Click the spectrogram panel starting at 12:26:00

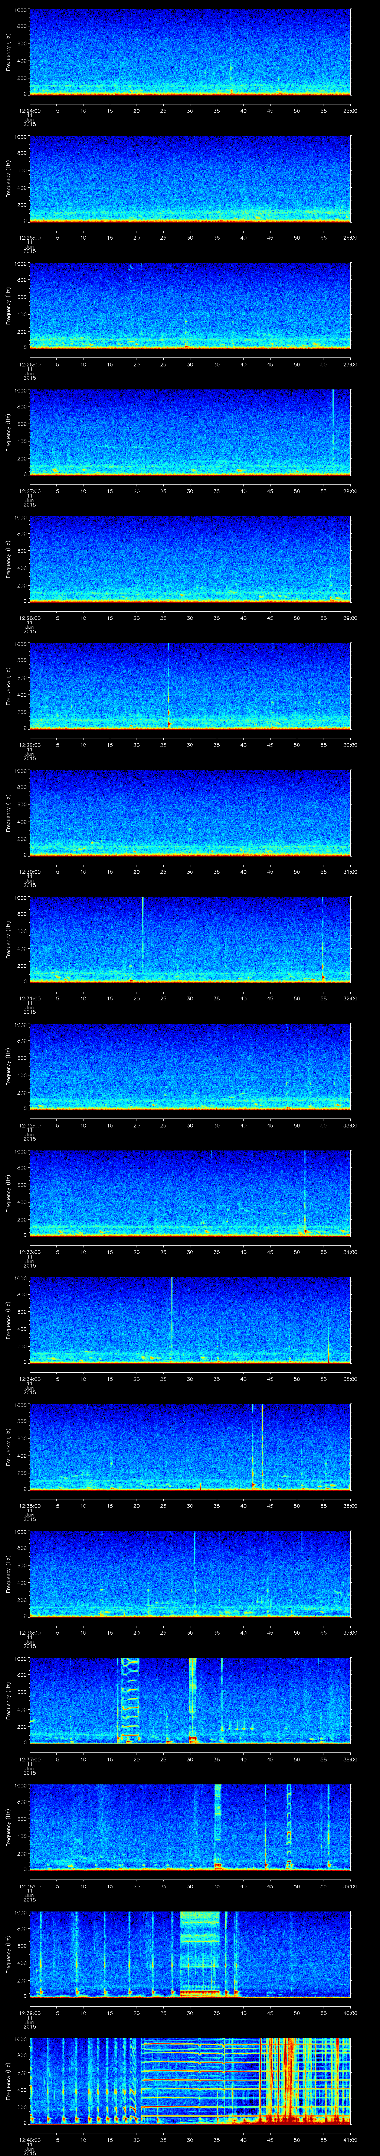(190, 305)
